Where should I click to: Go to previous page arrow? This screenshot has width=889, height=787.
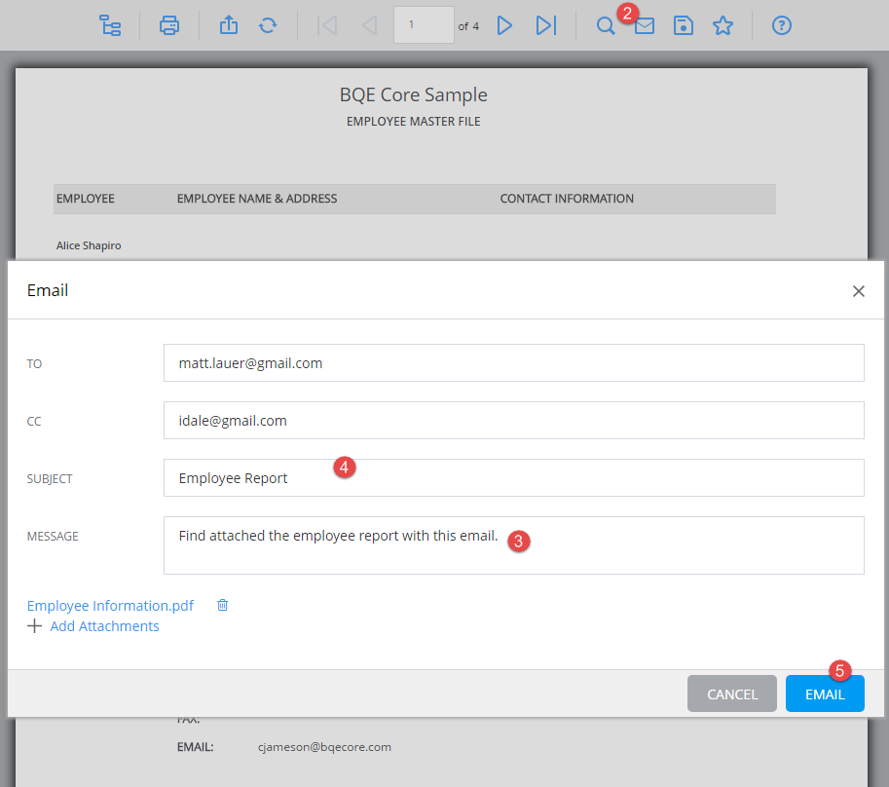(369, 25)
